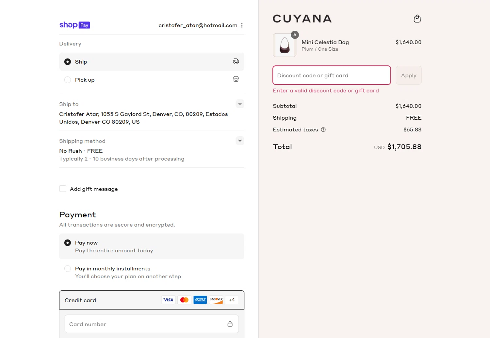Click the 'Plum / One Size' variant text
The image size is (490, 338).
[x=320, y=49]
